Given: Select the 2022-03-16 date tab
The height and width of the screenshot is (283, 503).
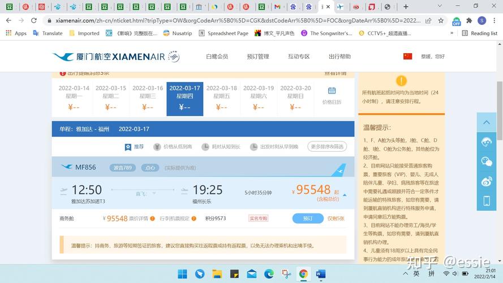Looking at the screenshot, I should click(148, 98).
